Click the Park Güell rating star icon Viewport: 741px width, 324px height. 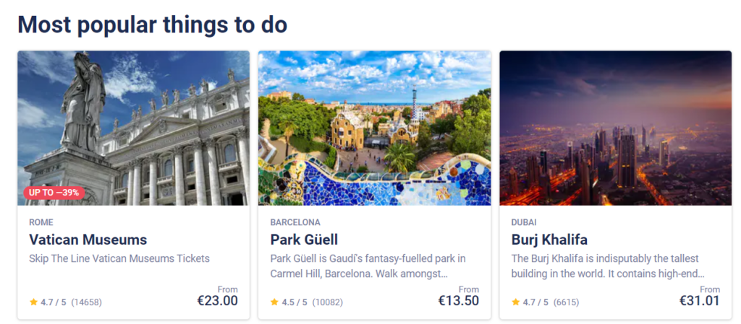pyautogui.click(x=274, y=302)
